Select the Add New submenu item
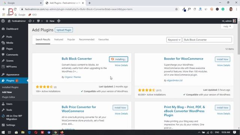 click(x=7, y=92)
